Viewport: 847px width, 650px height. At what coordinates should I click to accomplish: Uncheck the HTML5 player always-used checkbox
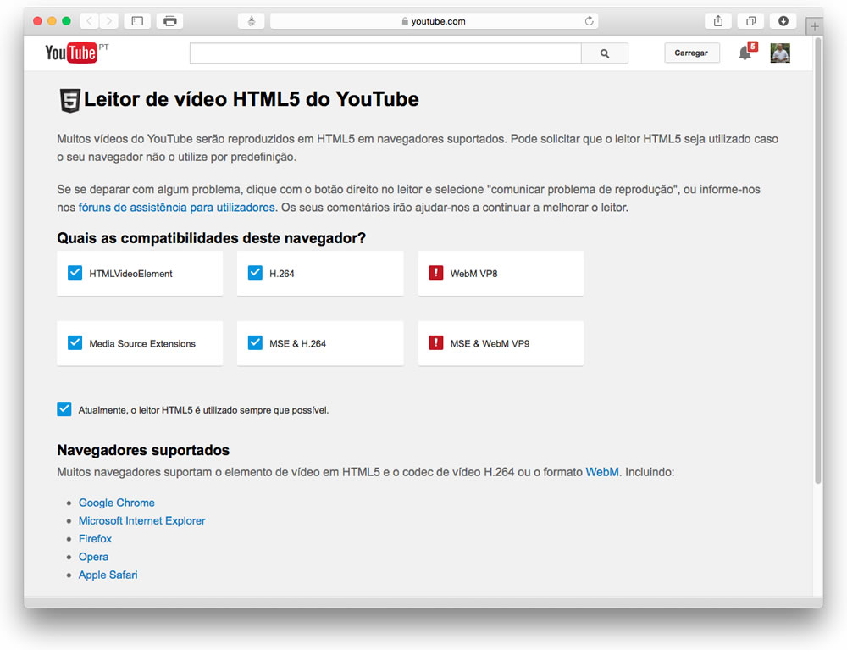(64, 409)
